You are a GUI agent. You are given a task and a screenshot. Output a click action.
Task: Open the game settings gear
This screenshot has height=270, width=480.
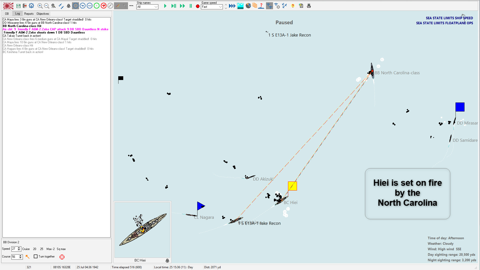click(31, 6)
